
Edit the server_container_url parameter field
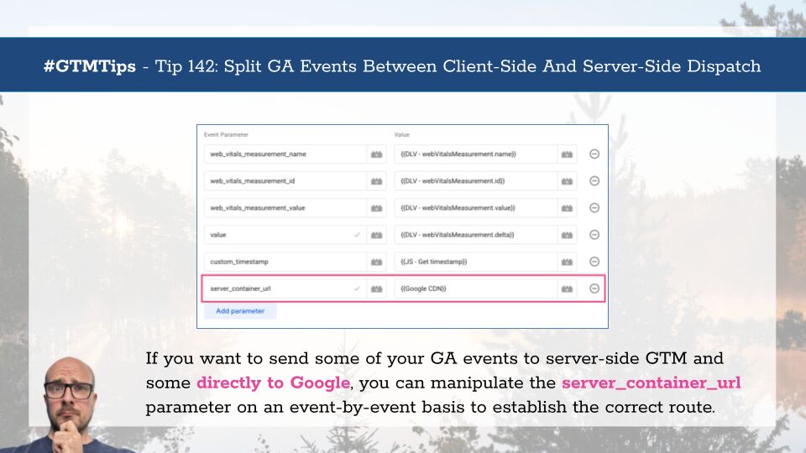tap(285, 289)
